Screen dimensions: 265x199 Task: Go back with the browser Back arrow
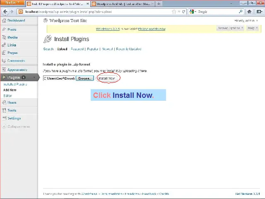point(5,12)
